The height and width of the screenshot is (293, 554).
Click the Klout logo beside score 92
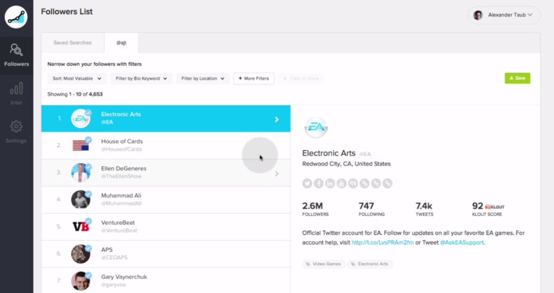[x=495, y=207]
